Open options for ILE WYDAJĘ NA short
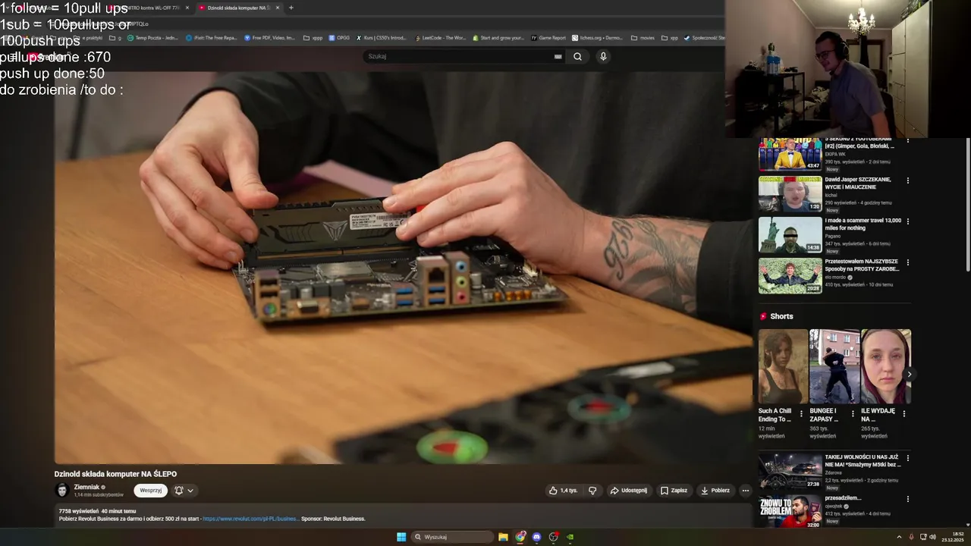 (903, 414)
